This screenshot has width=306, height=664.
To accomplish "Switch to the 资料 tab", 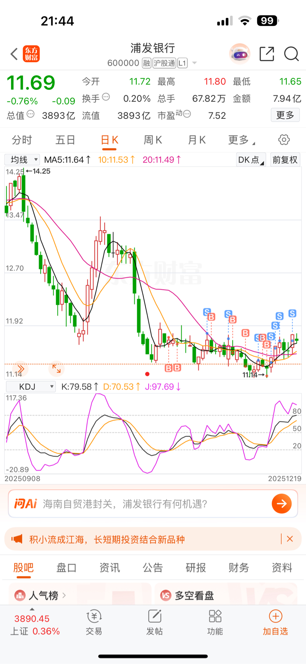I will (282, 567).
